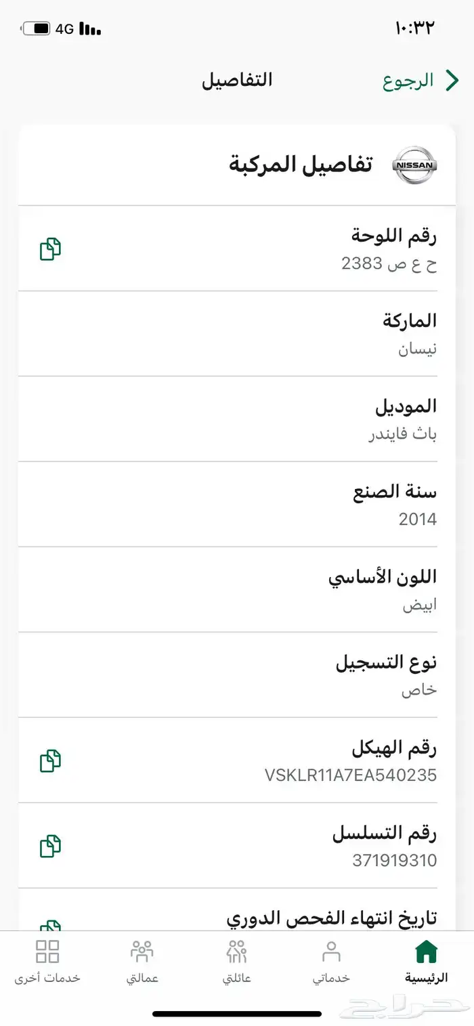Viewport: 474px width, 1026px height.
Task: Go back using الرجوع link
Action: pyautogui.click(x=408, y=81)
